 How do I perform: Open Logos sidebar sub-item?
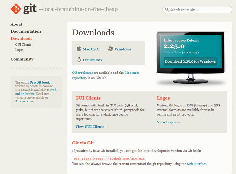tap(19, 50)
